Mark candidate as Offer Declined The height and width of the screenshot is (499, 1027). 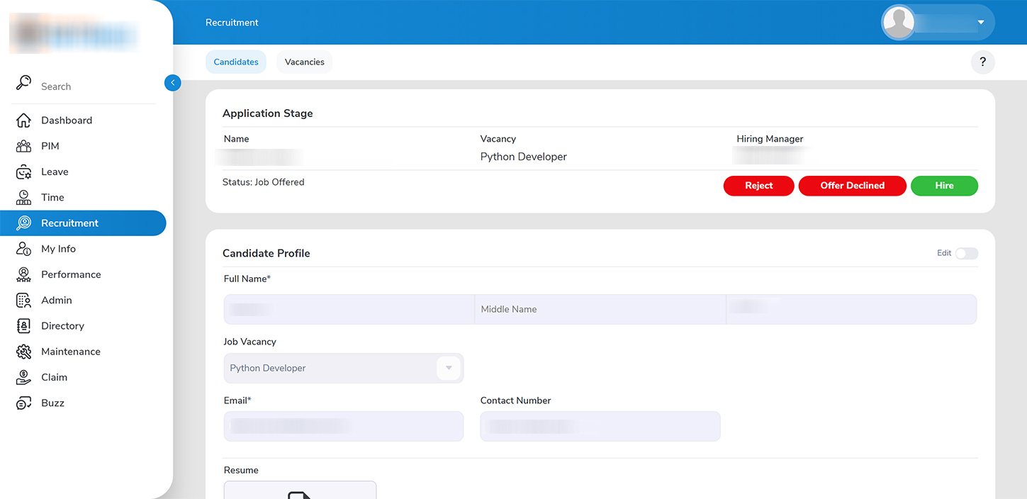(852, 186)
